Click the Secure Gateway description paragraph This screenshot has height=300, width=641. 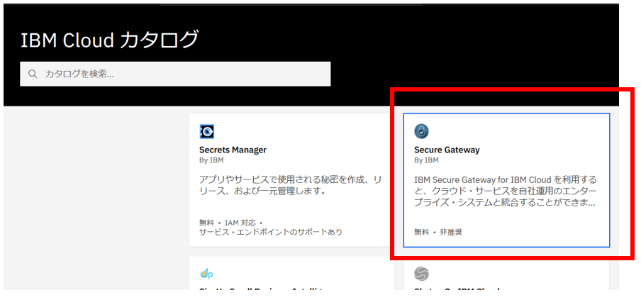[506, 191]
